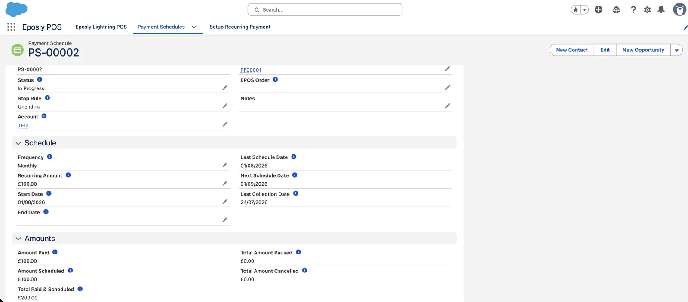Edit the Account field pencil
Viewport: 688px width, 302px height.
[225, 124]
